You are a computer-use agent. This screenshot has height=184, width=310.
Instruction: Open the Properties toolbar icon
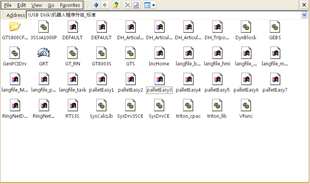point(136,5)
